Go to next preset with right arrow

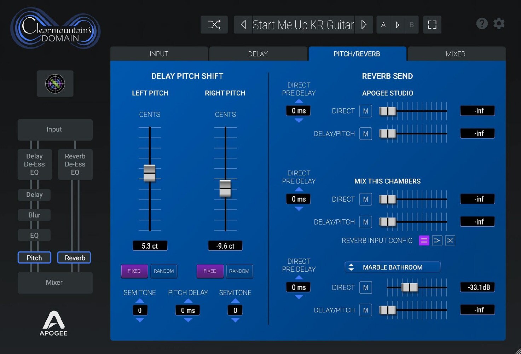pos(364,25)
